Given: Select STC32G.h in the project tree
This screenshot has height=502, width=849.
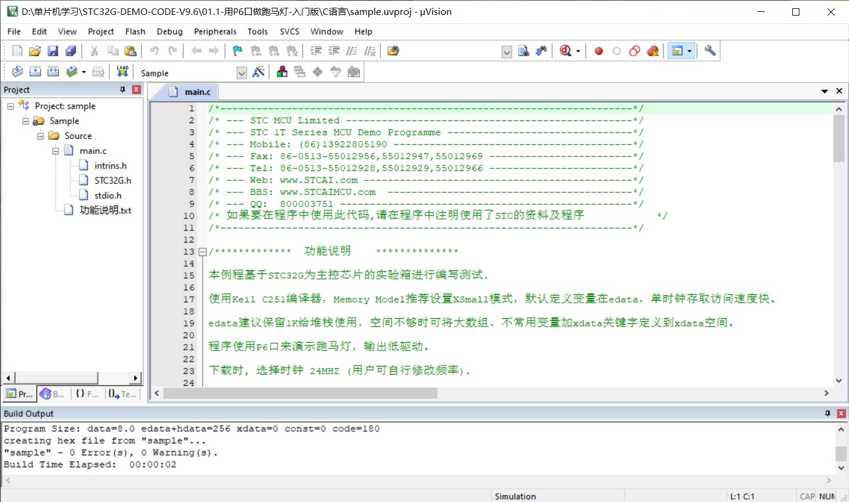Looking at the screenshot, I should point(112,180).
